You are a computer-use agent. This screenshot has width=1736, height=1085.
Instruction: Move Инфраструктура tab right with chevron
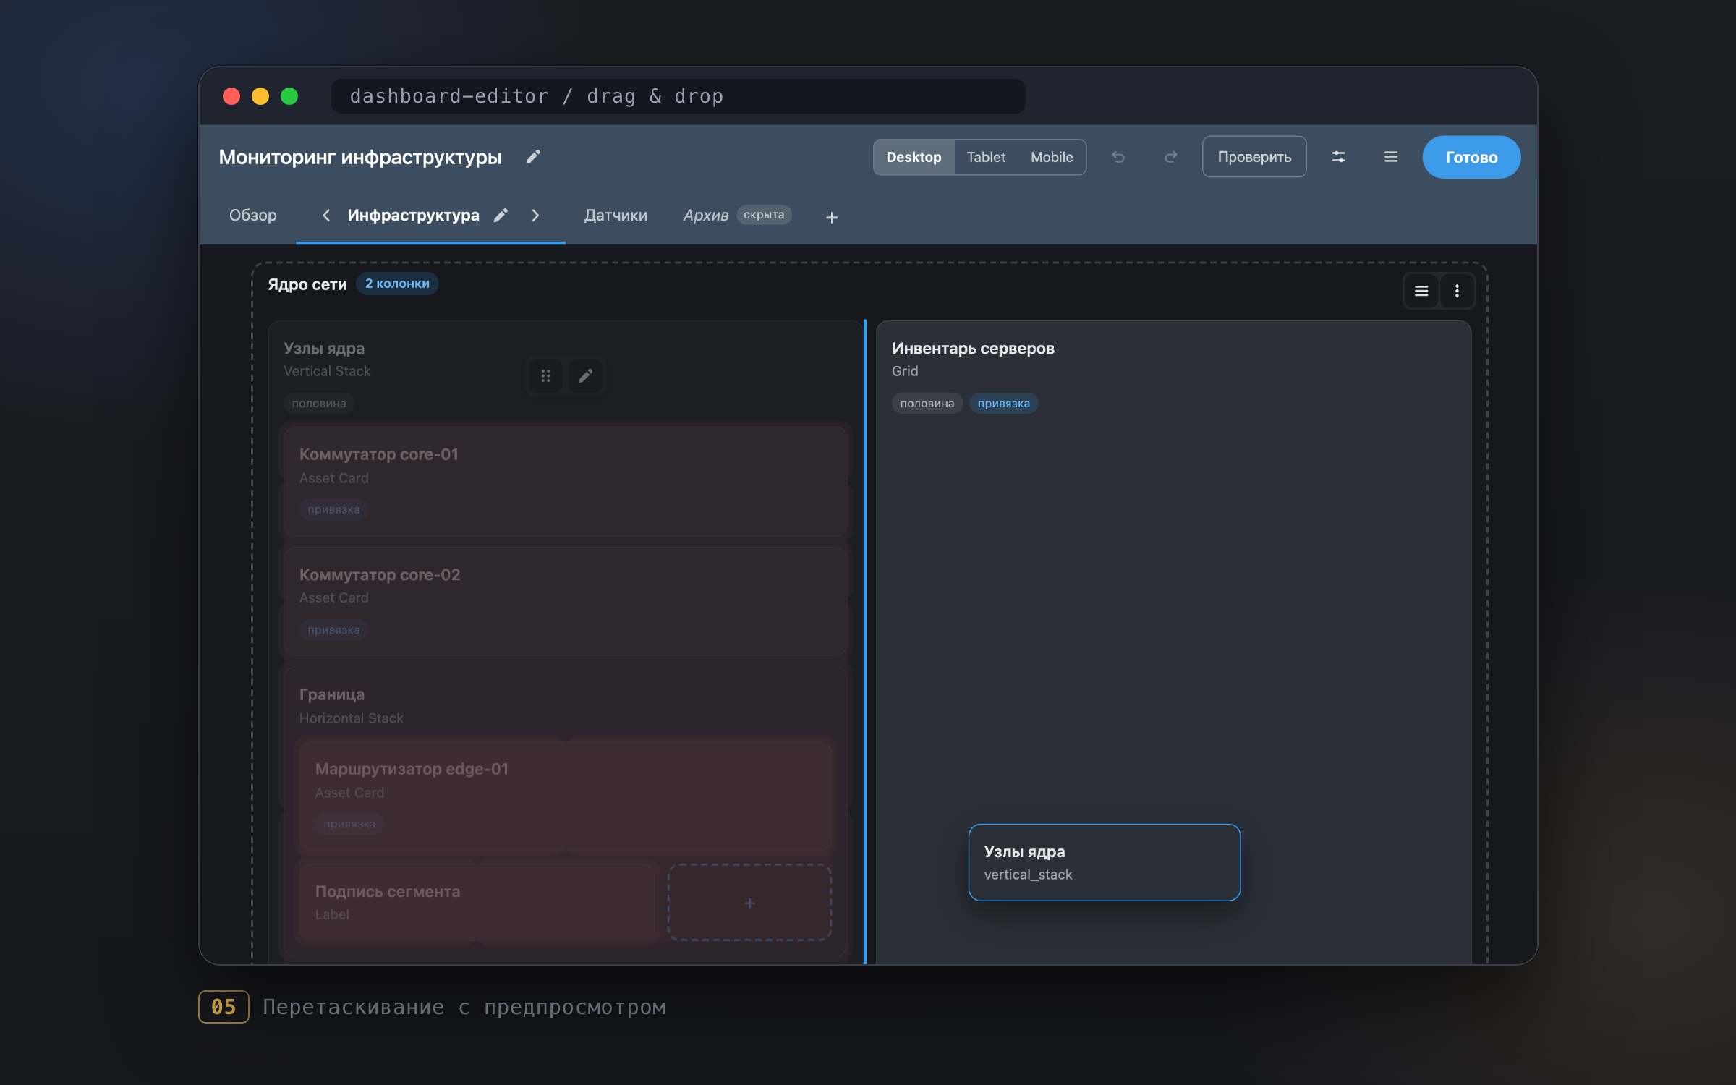click(535, 216)
